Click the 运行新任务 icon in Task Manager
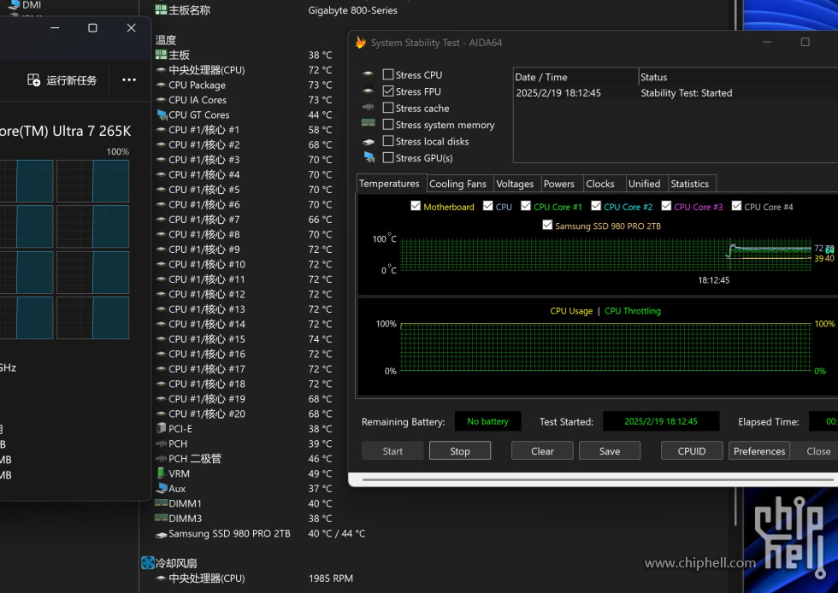 tap(33, 80)
